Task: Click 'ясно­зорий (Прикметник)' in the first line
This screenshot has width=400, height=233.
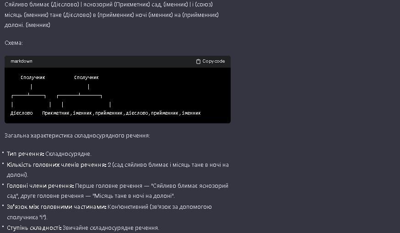Action: click(117, 5)
